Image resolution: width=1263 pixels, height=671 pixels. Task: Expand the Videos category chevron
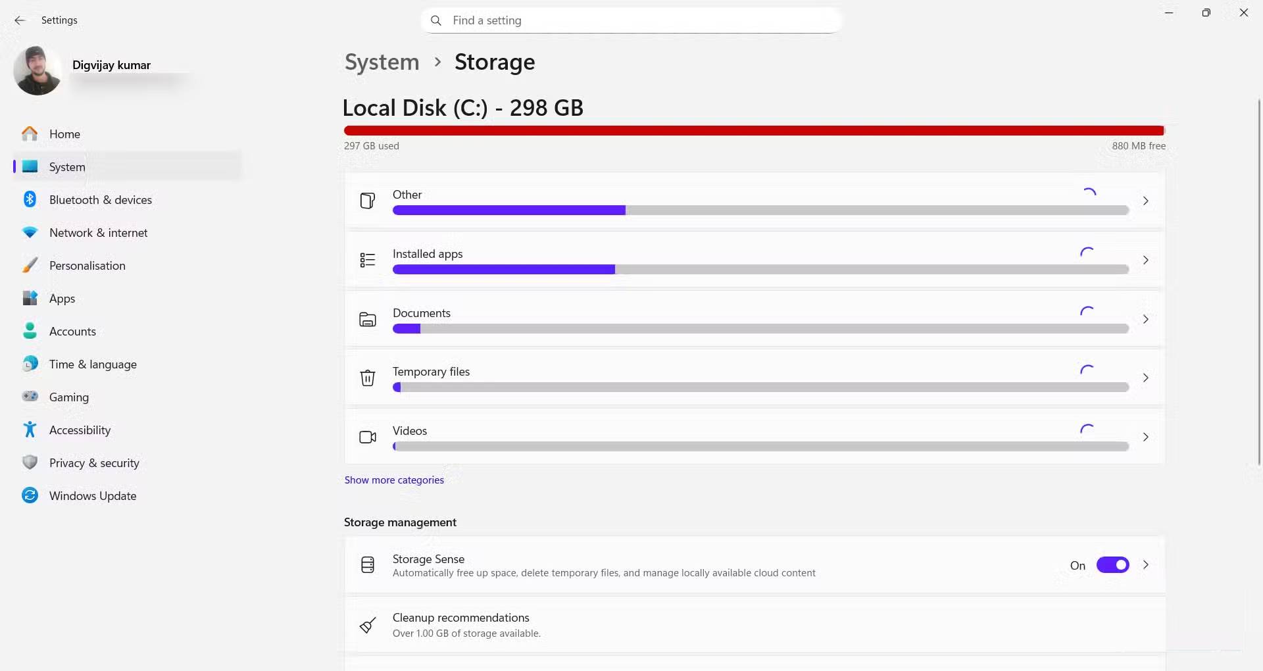coord(1145,437)
